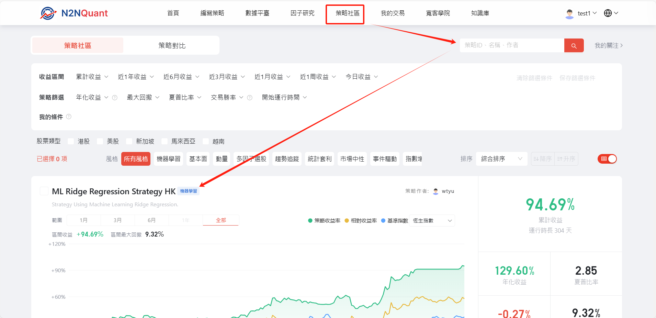Filter by 基本面 style

pos(198,159)
